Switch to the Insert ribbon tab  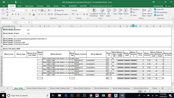pyautogui.click(x=19, y=6)
